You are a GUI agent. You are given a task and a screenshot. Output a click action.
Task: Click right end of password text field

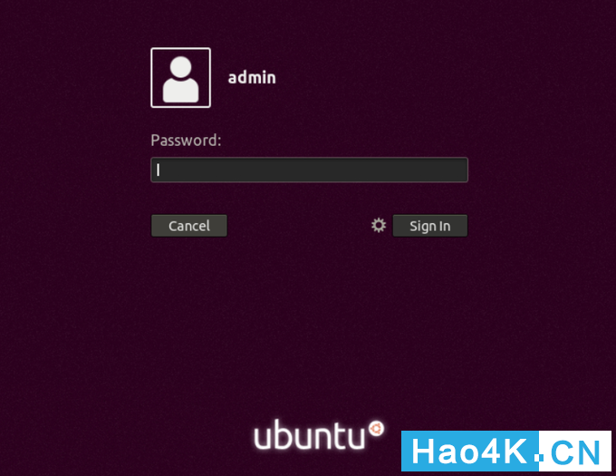click(459, 170)
